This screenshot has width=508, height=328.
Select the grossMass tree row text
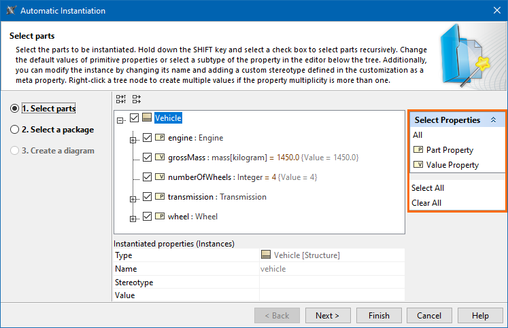tap(263, 158)
